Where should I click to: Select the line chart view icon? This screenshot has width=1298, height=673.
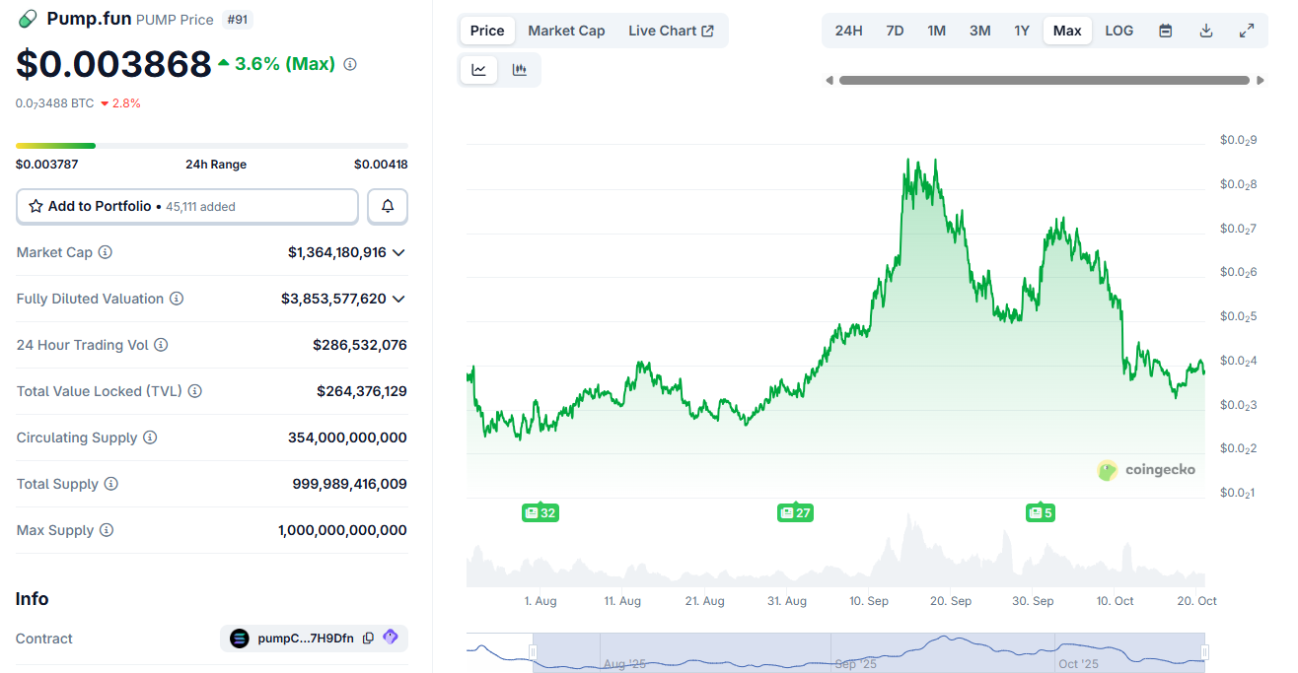coord(478,69)
